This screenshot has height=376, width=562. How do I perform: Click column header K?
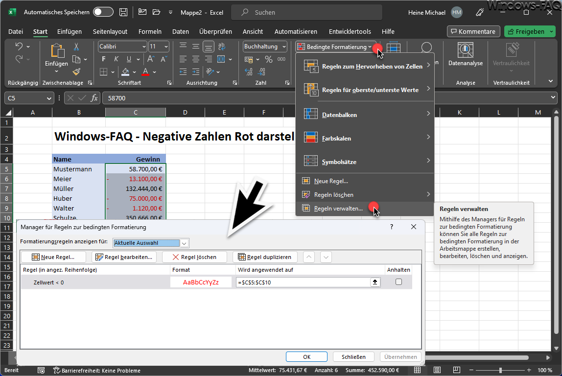(459, 113)
